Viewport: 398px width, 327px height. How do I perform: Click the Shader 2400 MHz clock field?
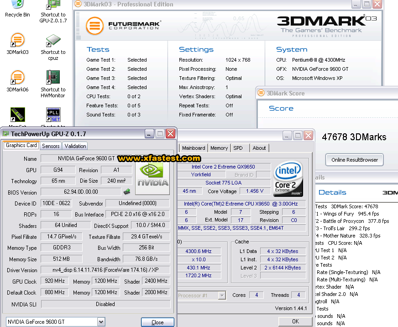coord(156,281)
